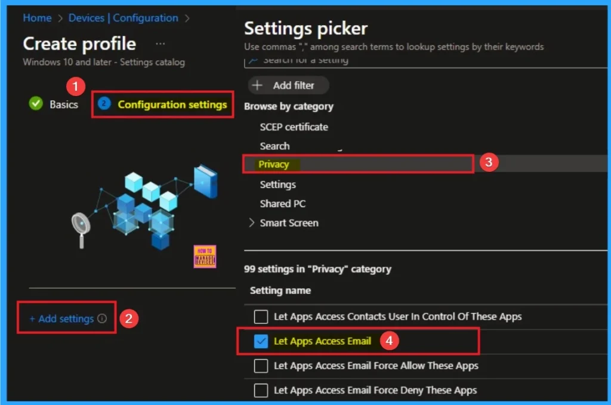Expand the Smart Screen category
The width and height of the screenshot is (611, 405).
click(251, 223)
